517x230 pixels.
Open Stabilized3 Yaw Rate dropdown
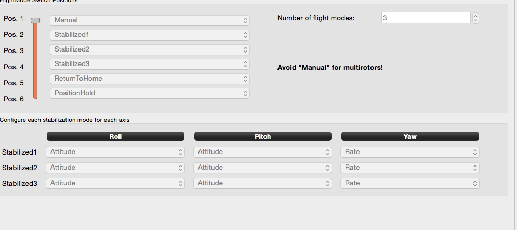410,183
